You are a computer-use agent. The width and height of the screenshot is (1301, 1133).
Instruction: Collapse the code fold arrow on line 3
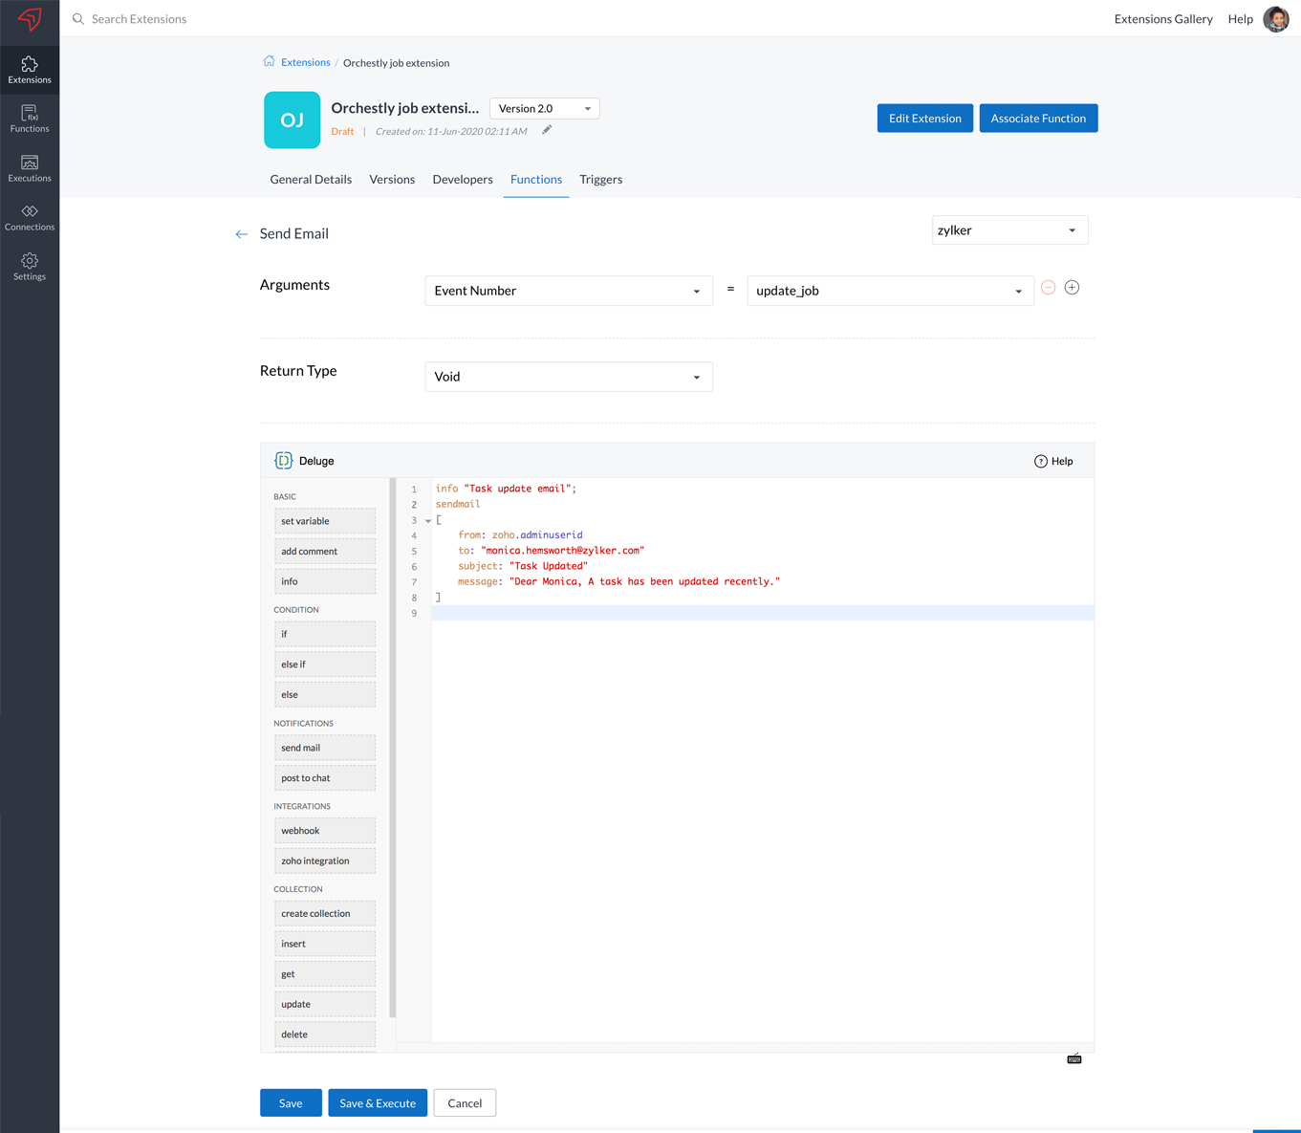tap(428, 521)
